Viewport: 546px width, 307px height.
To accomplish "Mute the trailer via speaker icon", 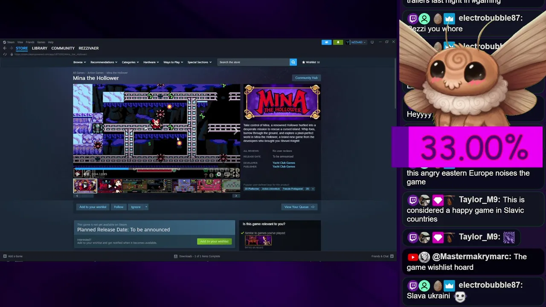I will tap(87, 174).
